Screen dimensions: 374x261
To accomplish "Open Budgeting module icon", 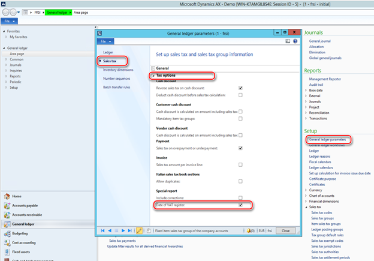I will pyautogui.click(x=7, y=233).
